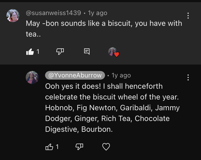Open susanweiss1439's profile avatar
The image size is (201, 160).
pyautogui.click(x=13, y=16)
